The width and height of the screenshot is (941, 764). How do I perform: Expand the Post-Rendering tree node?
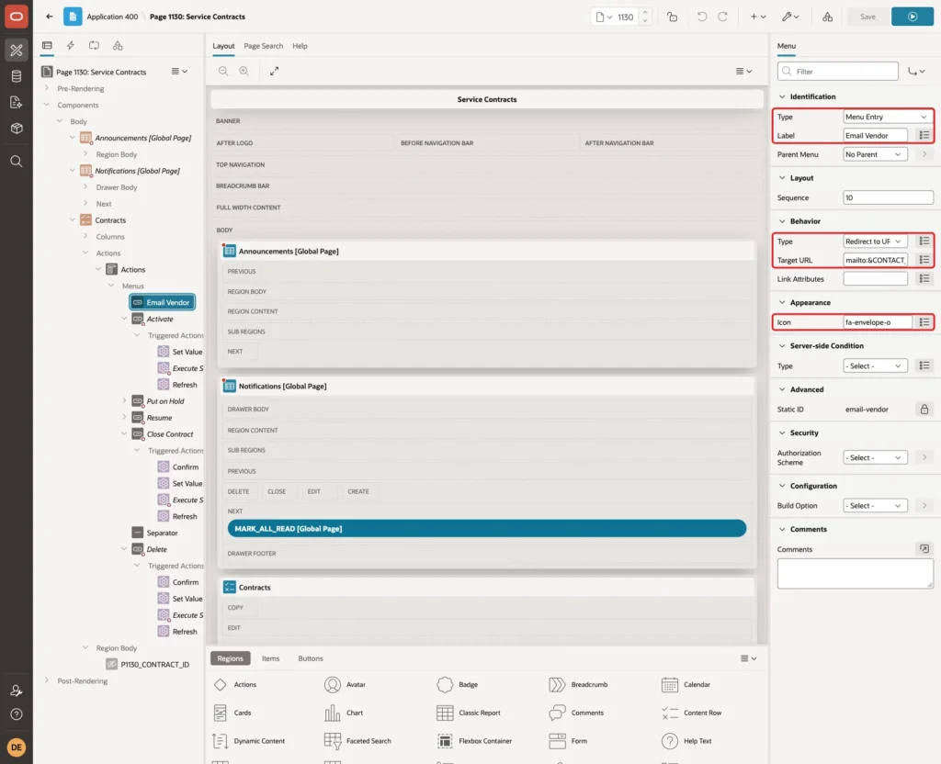(47, 680)
